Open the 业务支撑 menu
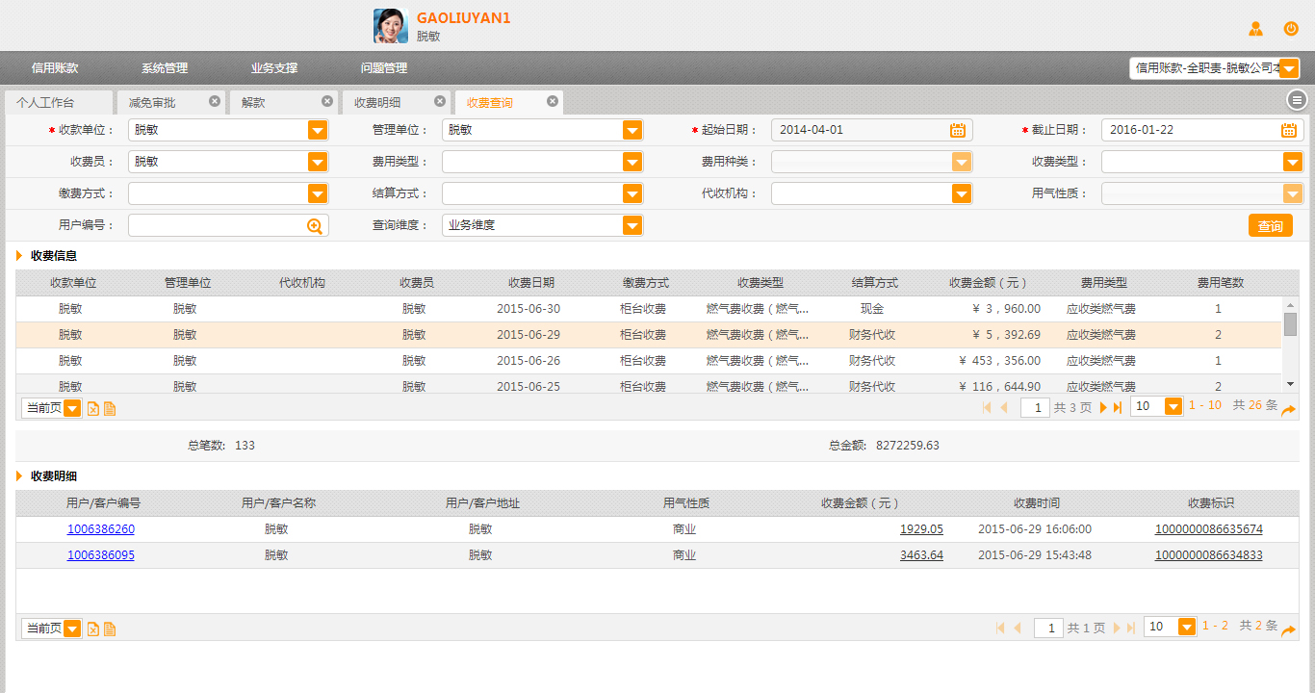Viewport: 1315px width, 693px height. coord(274,68)
